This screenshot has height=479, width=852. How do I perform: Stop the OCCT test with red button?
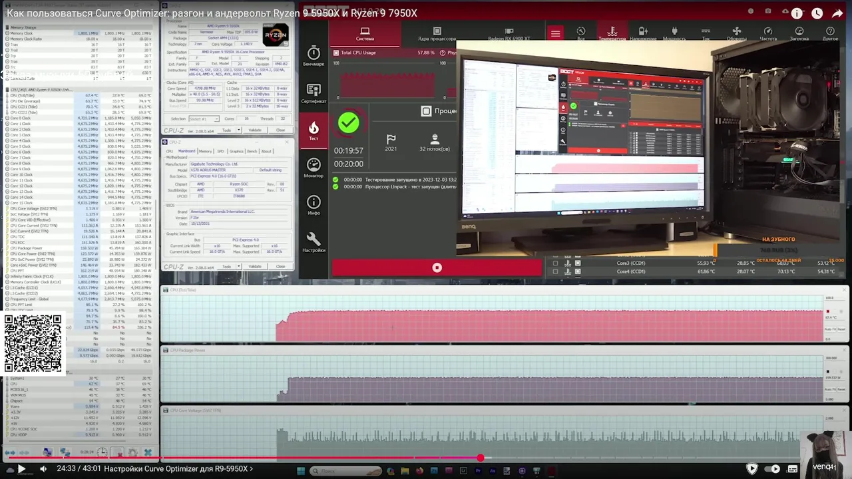(437, 267)
